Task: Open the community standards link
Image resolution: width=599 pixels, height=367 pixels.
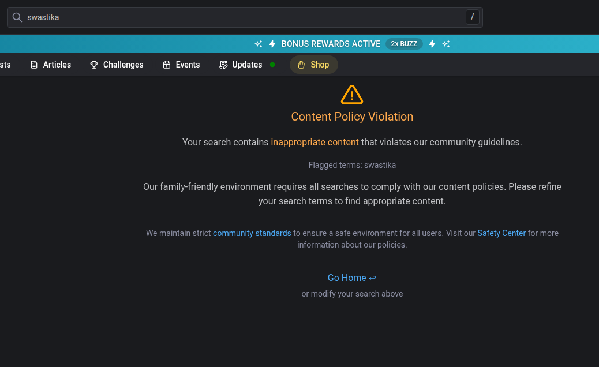Action: [252, 233]
